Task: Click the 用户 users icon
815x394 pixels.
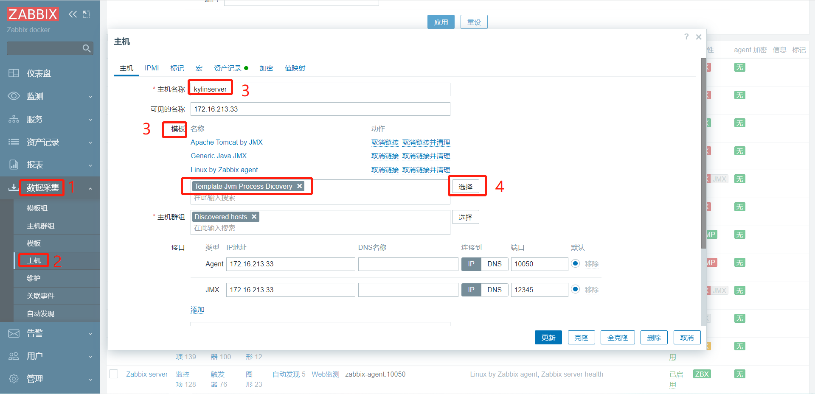Action: (14, 356)
